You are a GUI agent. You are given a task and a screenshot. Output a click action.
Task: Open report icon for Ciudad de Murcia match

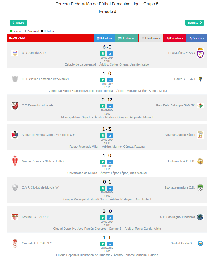coord(103,188)
